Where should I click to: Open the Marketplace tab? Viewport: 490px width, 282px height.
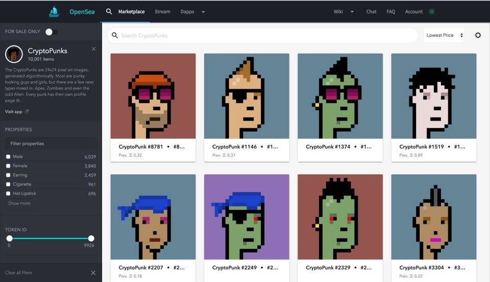pos(131,12)
